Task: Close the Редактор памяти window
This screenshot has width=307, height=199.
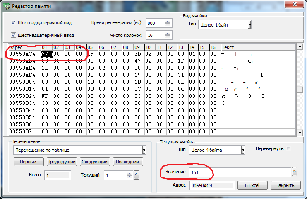Action: point(295,4)
